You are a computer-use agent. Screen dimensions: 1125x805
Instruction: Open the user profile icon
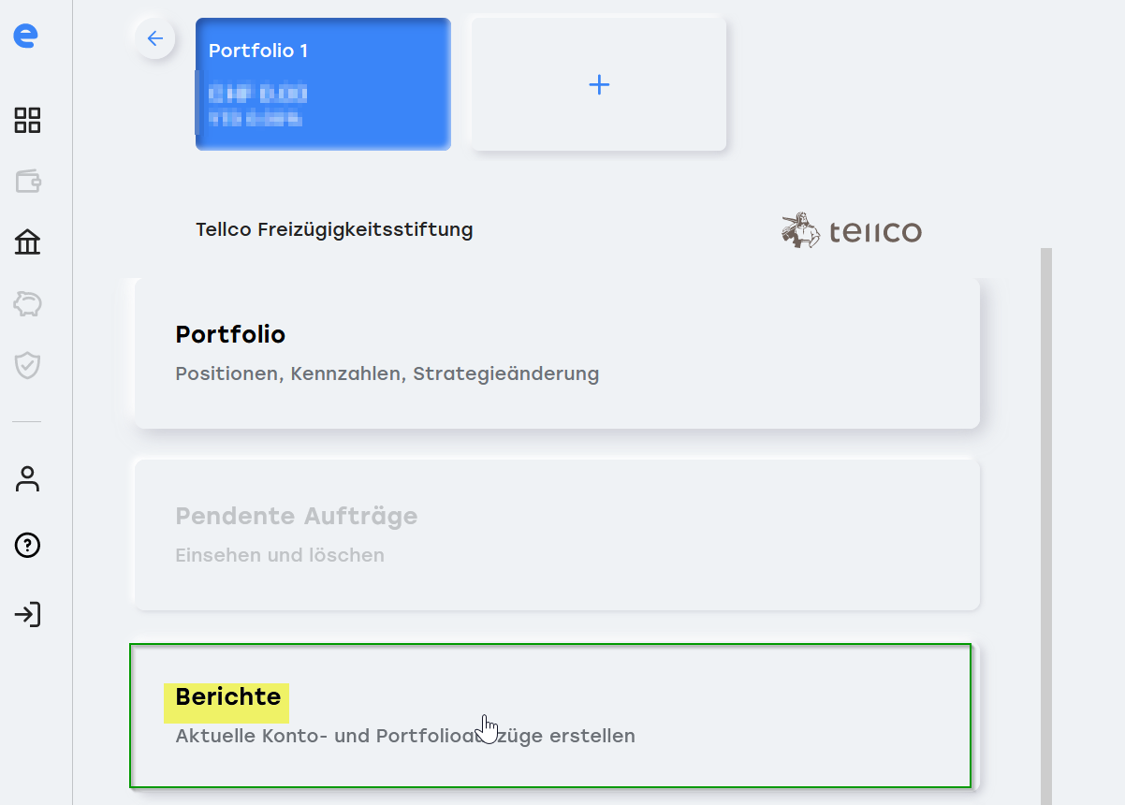(27, 479)
